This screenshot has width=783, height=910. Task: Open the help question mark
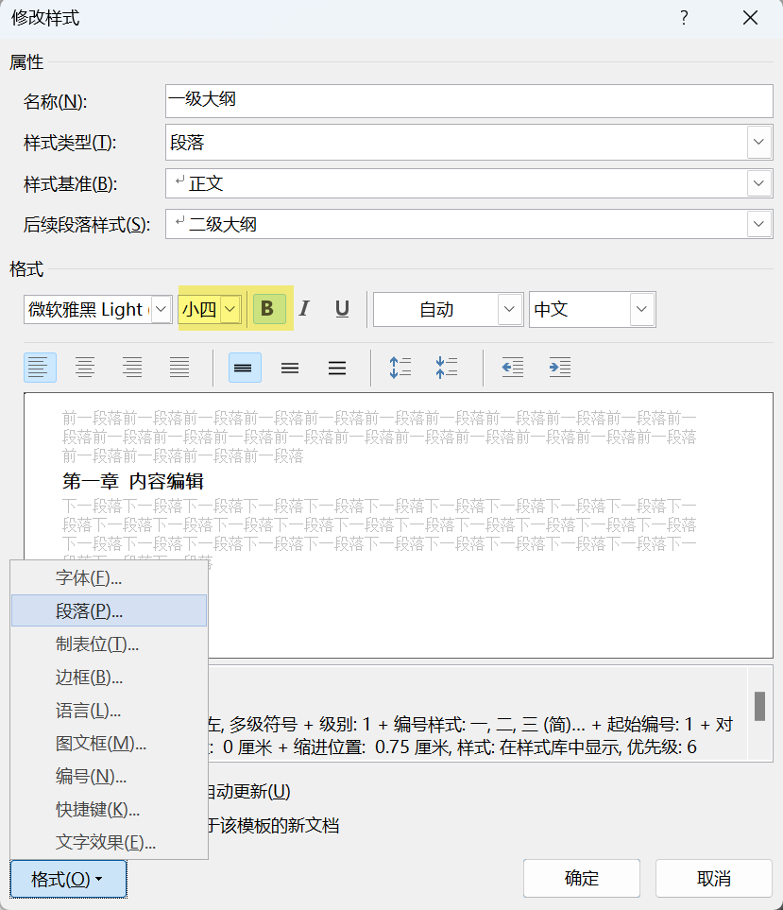685,18
